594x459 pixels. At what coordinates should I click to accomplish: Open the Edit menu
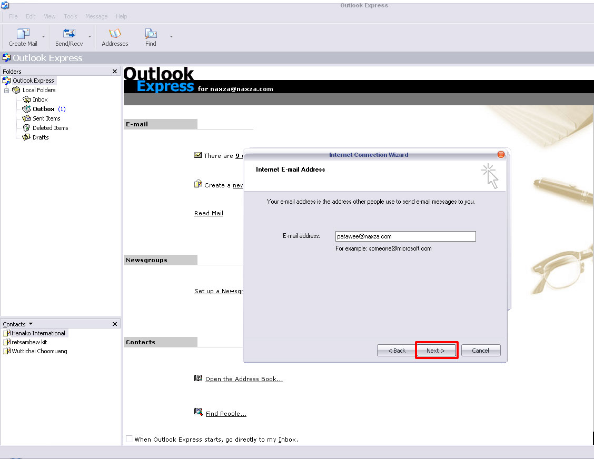coord(31,16)
